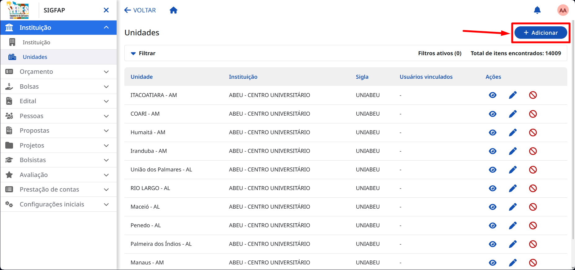Click the vertical scrollbar on the right

tap(573, 130)
